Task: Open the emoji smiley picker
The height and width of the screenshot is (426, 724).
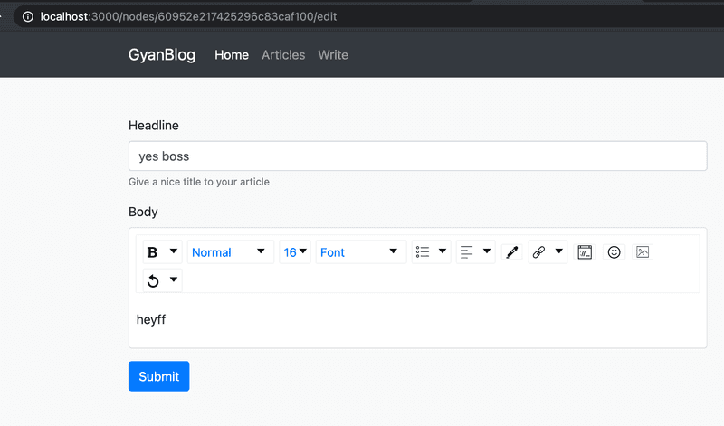Action: [614, 252]
